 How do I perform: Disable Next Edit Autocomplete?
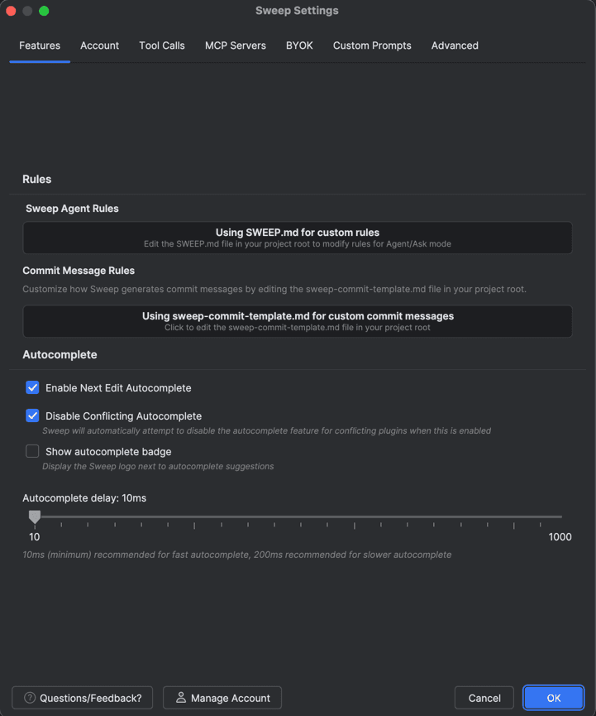click(x=32, y=387)
